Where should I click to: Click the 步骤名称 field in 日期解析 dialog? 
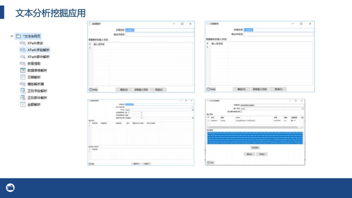coord(278,30)
